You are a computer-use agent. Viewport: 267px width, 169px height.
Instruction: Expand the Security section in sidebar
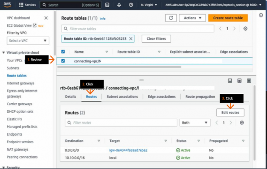[3, 168]
